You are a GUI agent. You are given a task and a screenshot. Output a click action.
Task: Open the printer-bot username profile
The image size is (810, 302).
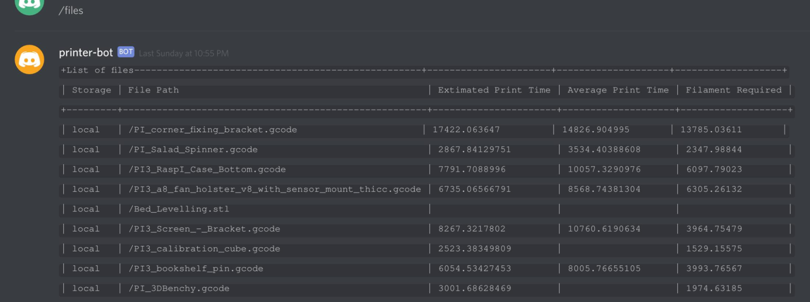point(85,53)
